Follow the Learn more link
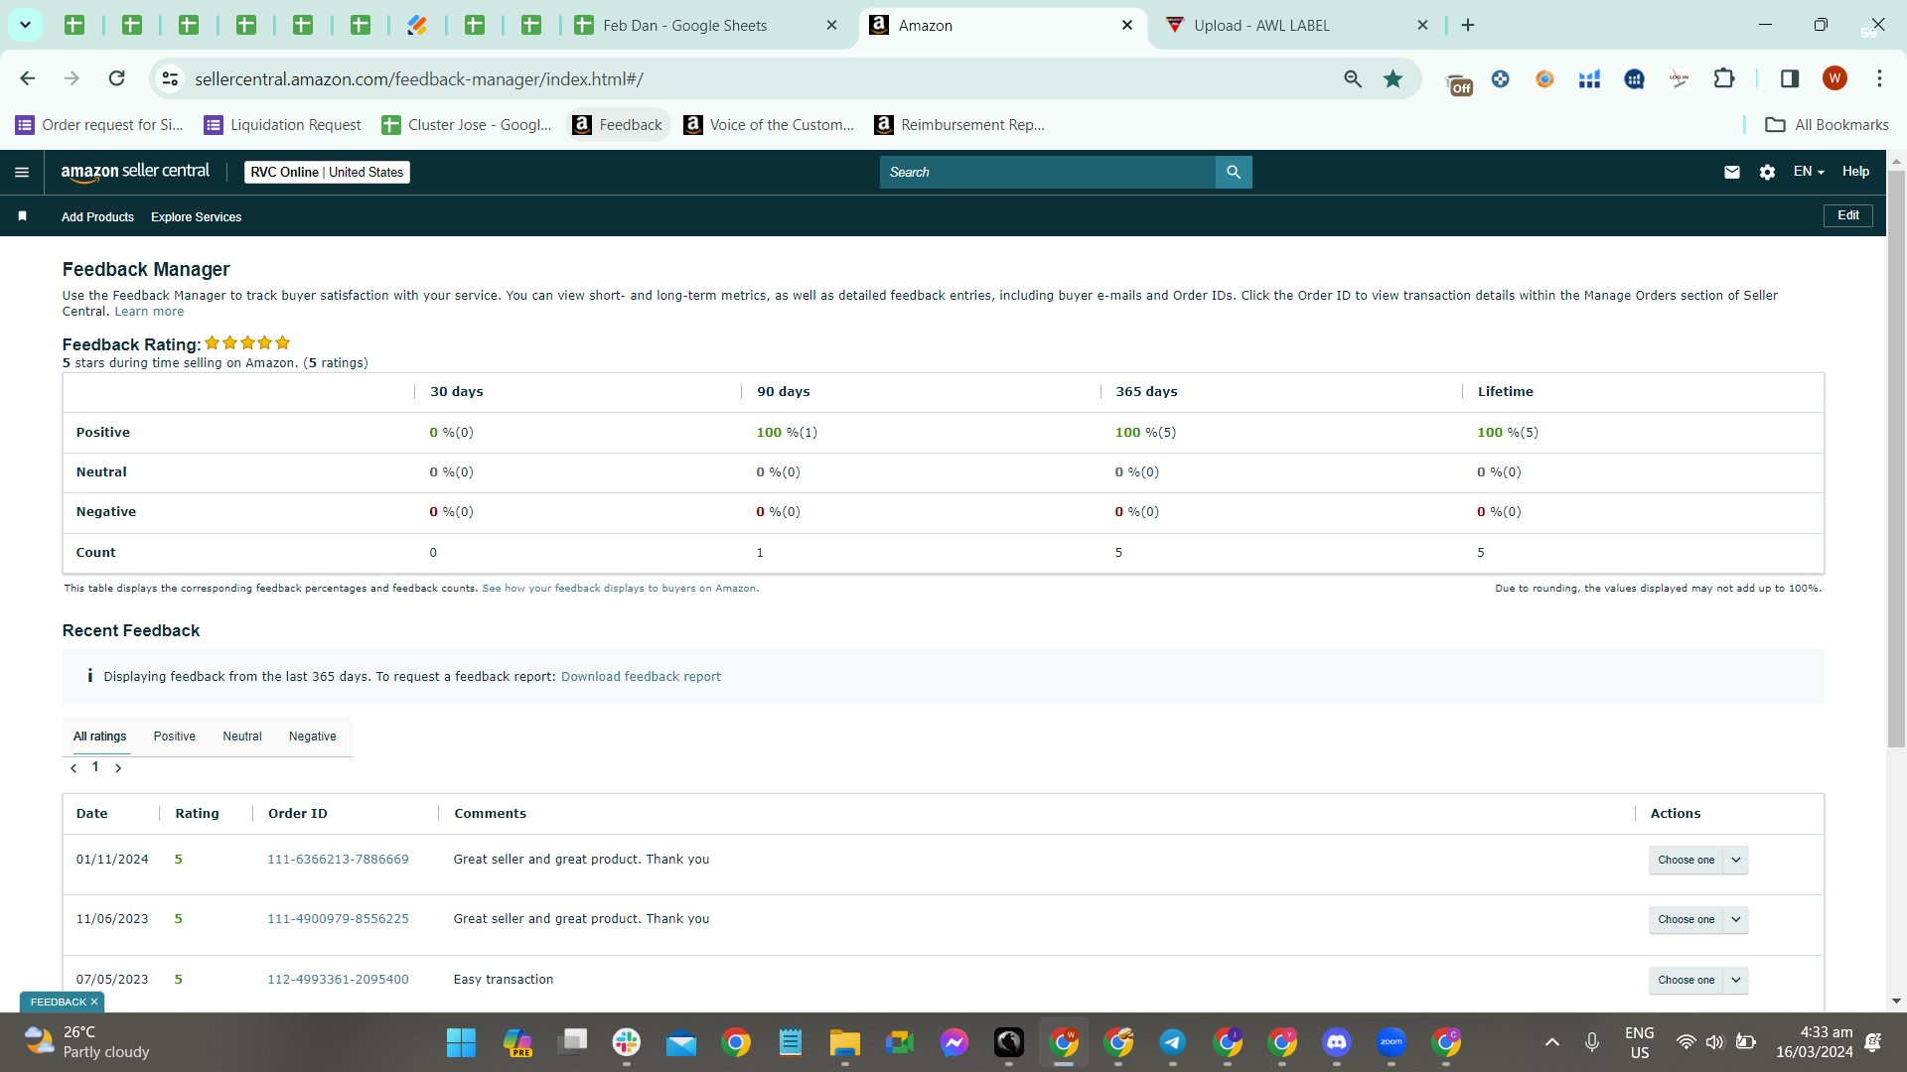 coord(149,312)
